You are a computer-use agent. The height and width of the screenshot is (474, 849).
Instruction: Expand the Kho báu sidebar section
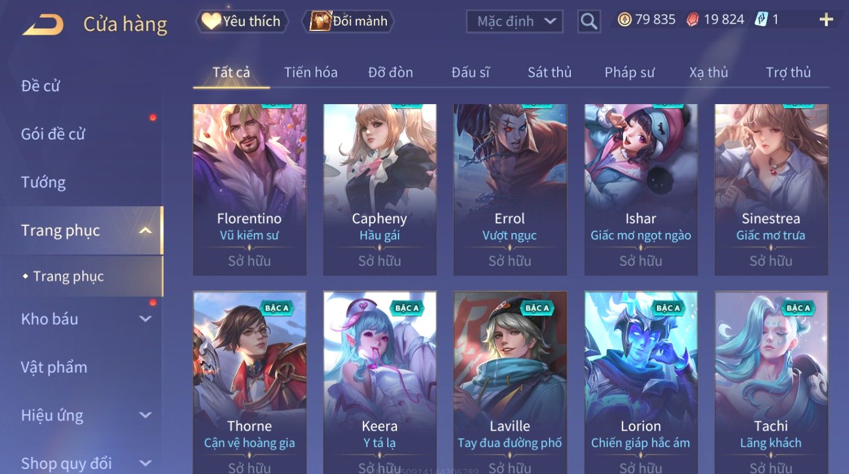point(145,319)
